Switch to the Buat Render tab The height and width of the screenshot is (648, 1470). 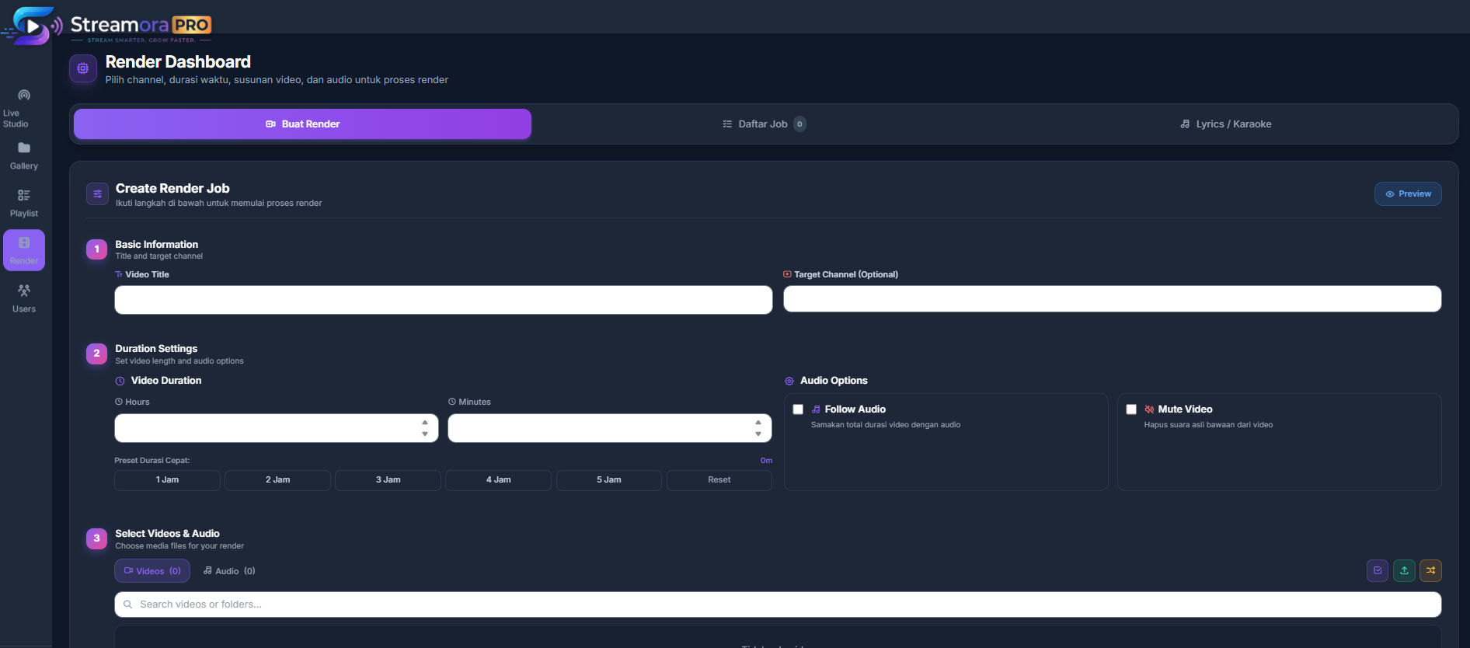[x=302, y=124]
